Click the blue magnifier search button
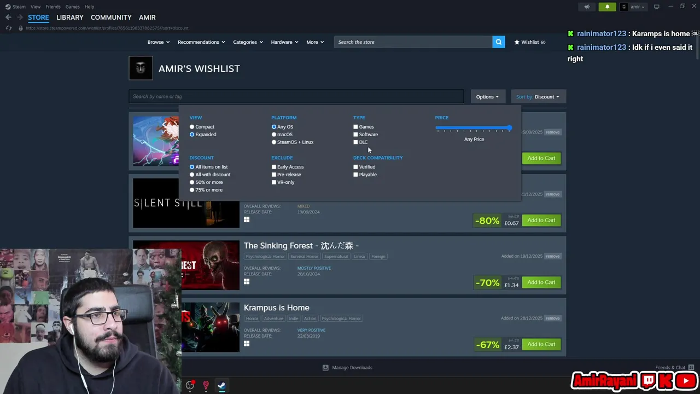Screen dimensions: 700x394 point(498,42)
